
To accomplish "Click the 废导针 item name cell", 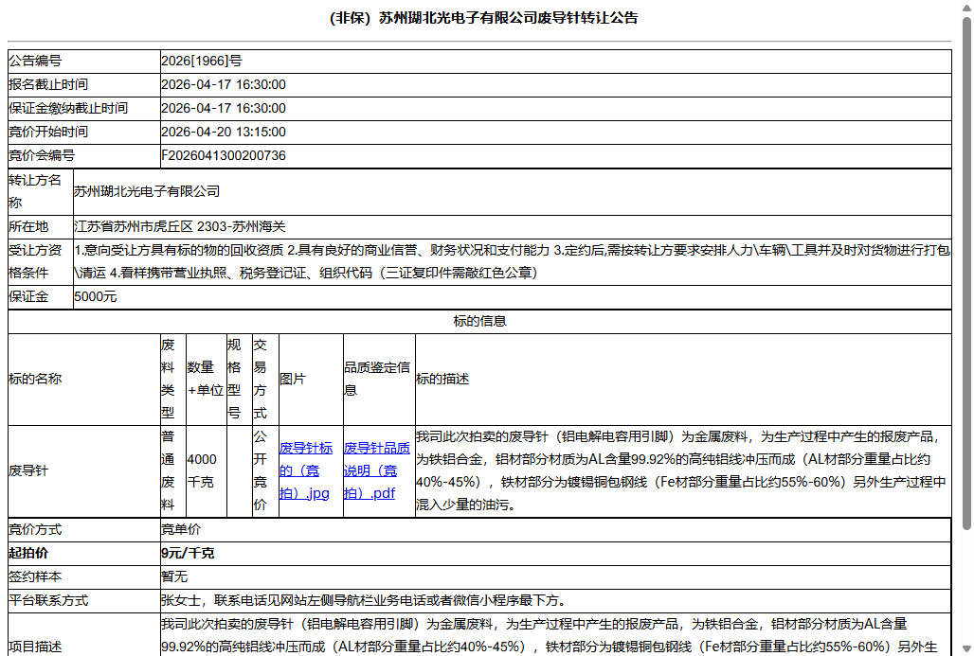I will (84, 471).
